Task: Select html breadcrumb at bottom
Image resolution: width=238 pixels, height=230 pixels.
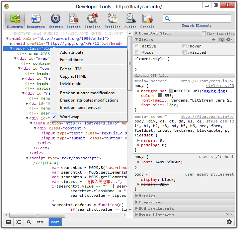Action: point(41,222)
